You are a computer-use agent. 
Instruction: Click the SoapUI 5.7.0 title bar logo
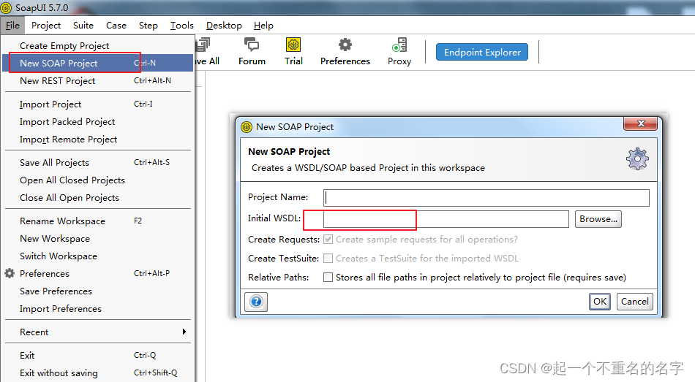[x=6, y=7]
